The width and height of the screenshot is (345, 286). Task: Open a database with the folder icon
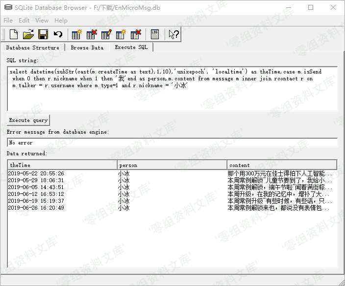[x=28, y=34]
